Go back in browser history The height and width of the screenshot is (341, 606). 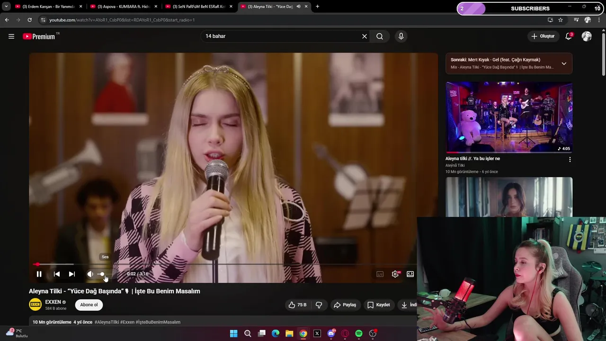[7, 20]
